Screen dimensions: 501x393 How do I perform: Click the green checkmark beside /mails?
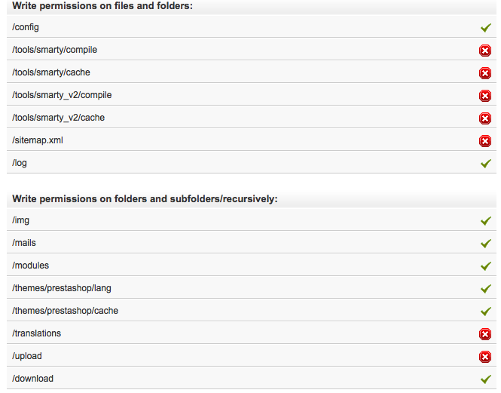pyautogui.click(x=486, y=244)
